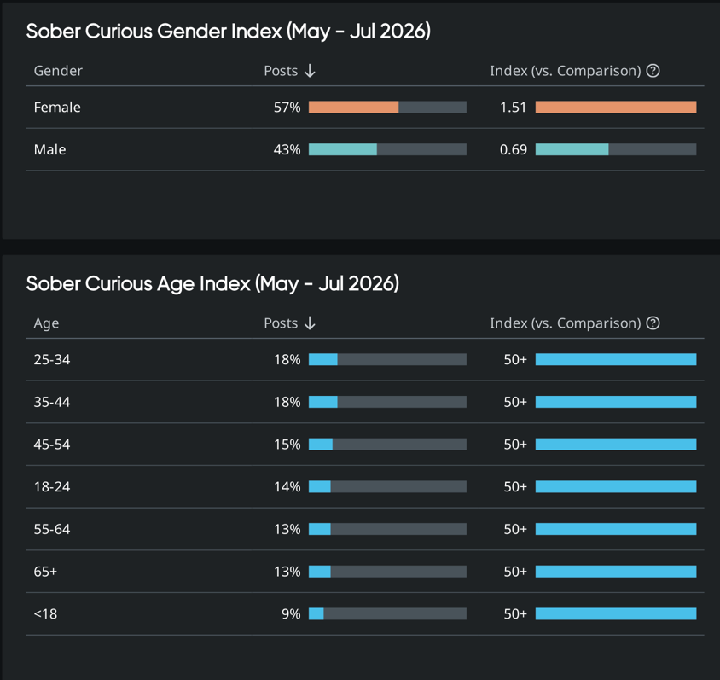Screen dimensions: 720x680
Task: Click the Age column header
Action: pyautogui.click(x=46, y=323)
